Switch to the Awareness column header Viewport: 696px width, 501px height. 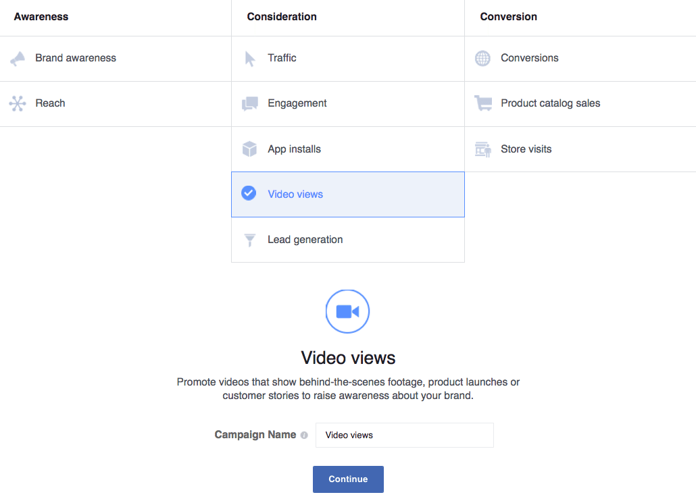(41, 16)
